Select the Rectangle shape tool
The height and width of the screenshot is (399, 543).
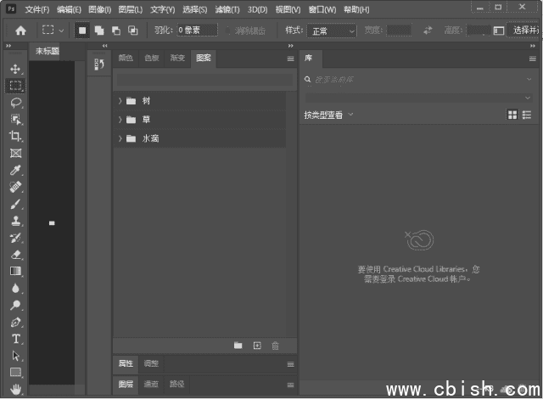tap(15, 373)
